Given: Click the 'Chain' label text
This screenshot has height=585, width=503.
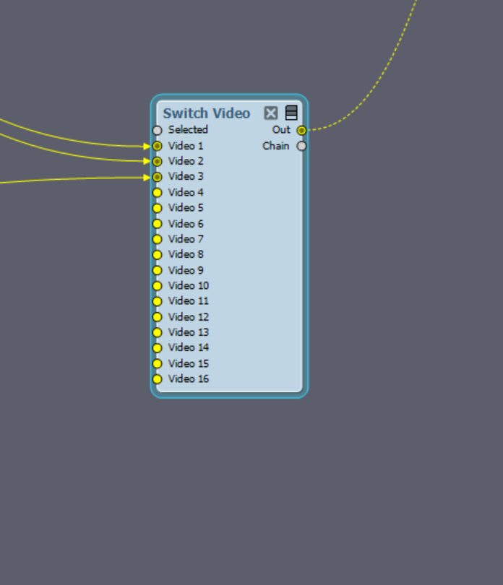Looking at the screenshot, I should [276, 145].
